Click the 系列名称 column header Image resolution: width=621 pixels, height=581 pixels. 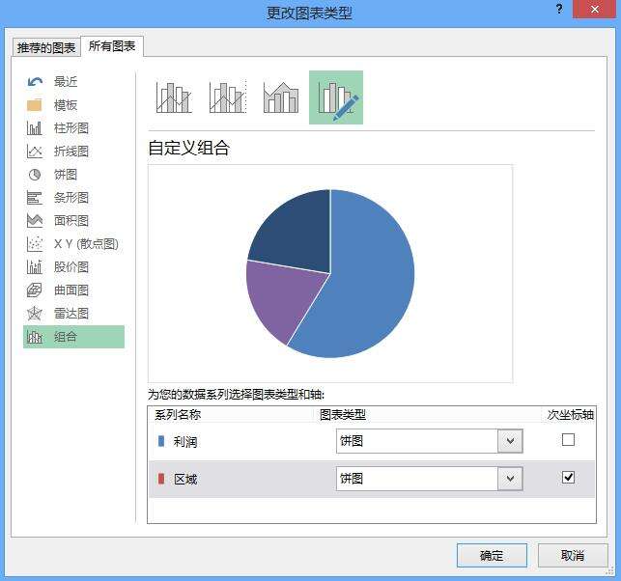pos(178,414)
